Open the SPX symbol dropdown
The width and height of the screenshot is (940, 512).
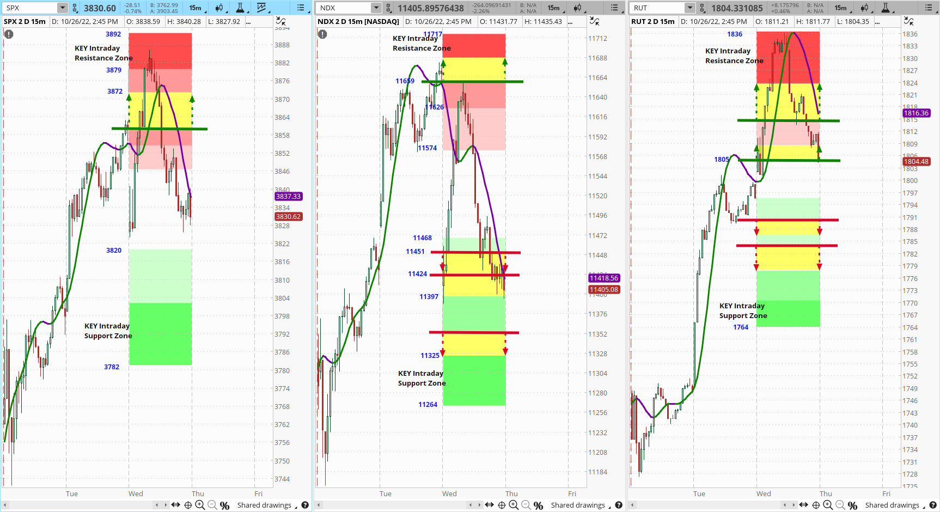(61, 8)
